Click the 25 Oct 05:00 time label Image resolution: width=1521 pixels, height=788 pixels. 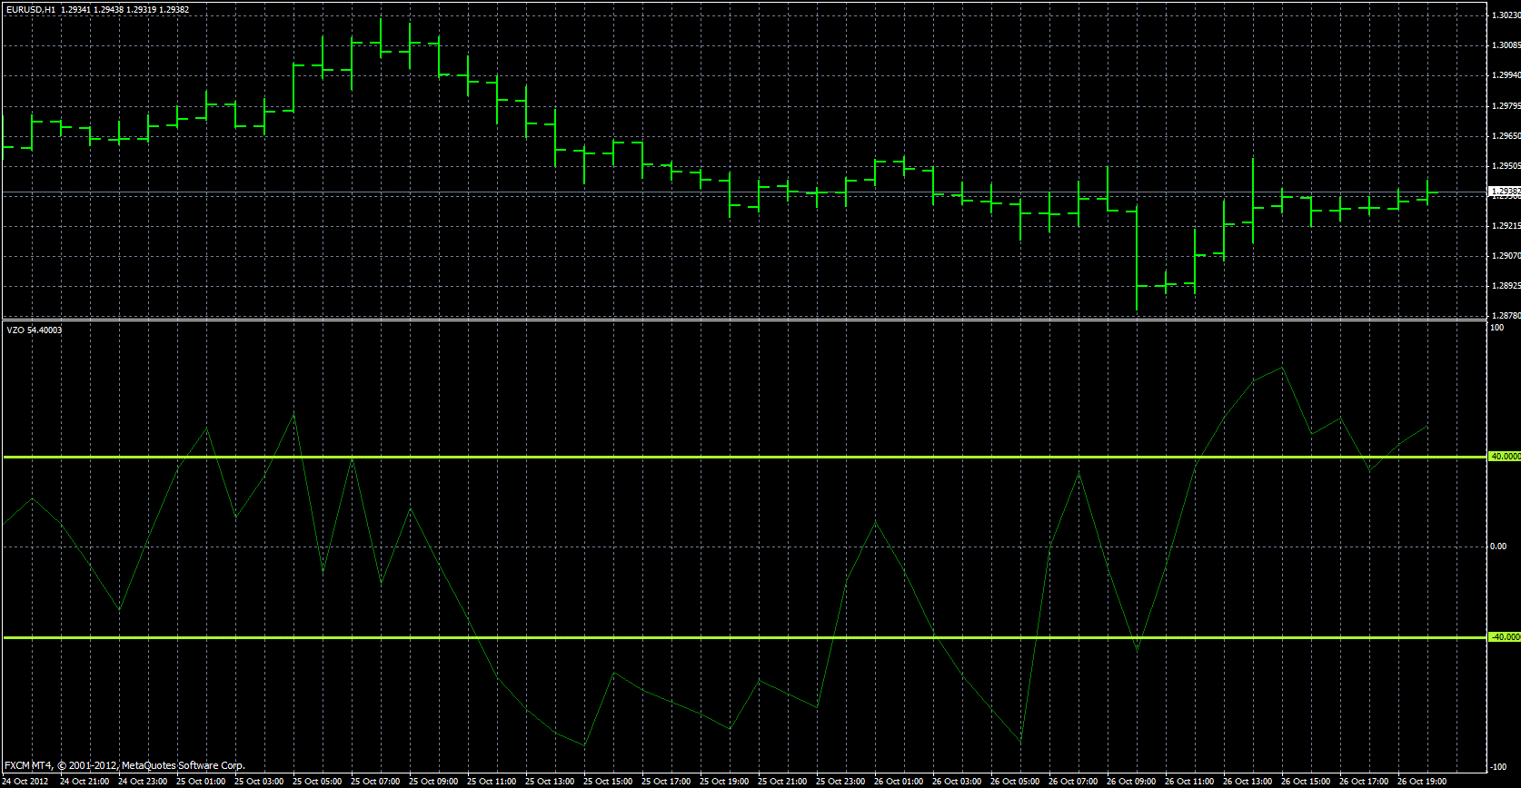click(x=317, y=782)
